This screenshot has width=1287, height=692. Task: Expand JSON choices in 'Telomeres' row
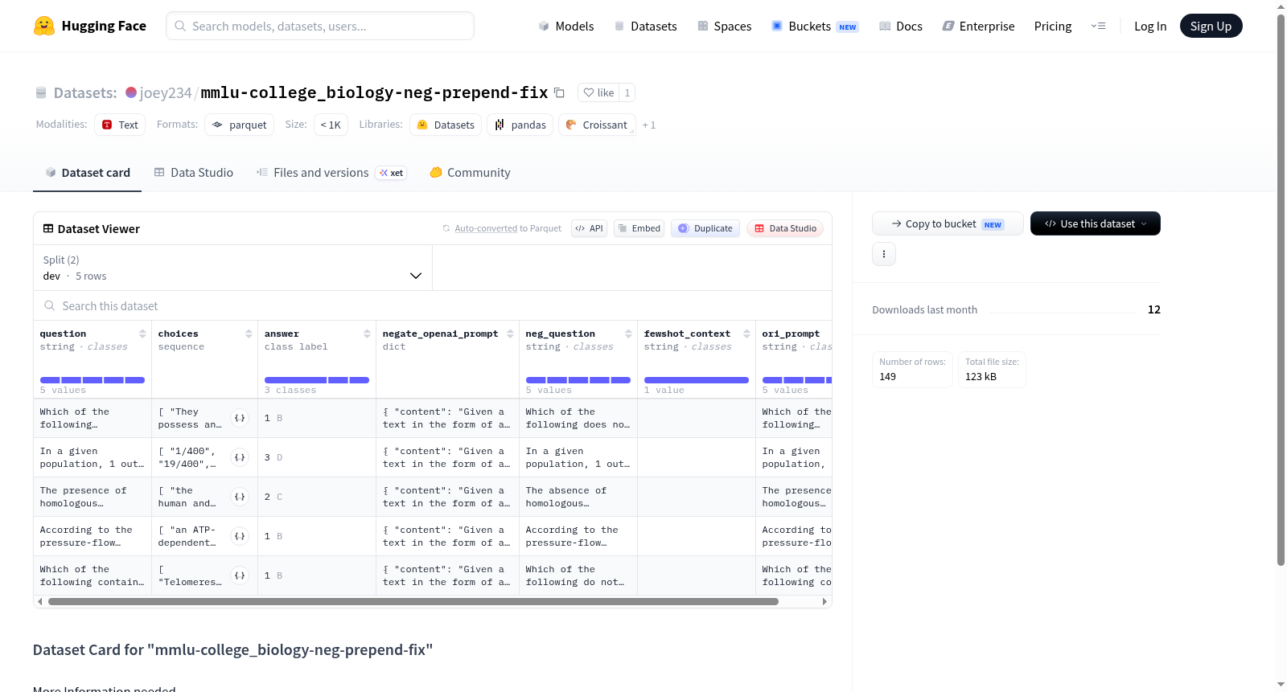click(240, 575)
